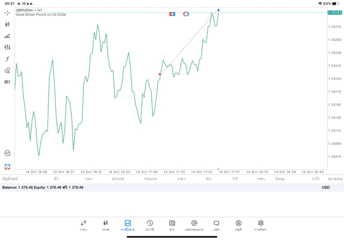Viewport: 344px width, 240px height.
Task: Toggle the circular red-blue icon on chart
Action: click(186, 14)
